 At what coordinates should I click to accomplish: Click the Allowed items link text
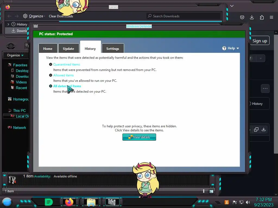click(x=64, y=75)
